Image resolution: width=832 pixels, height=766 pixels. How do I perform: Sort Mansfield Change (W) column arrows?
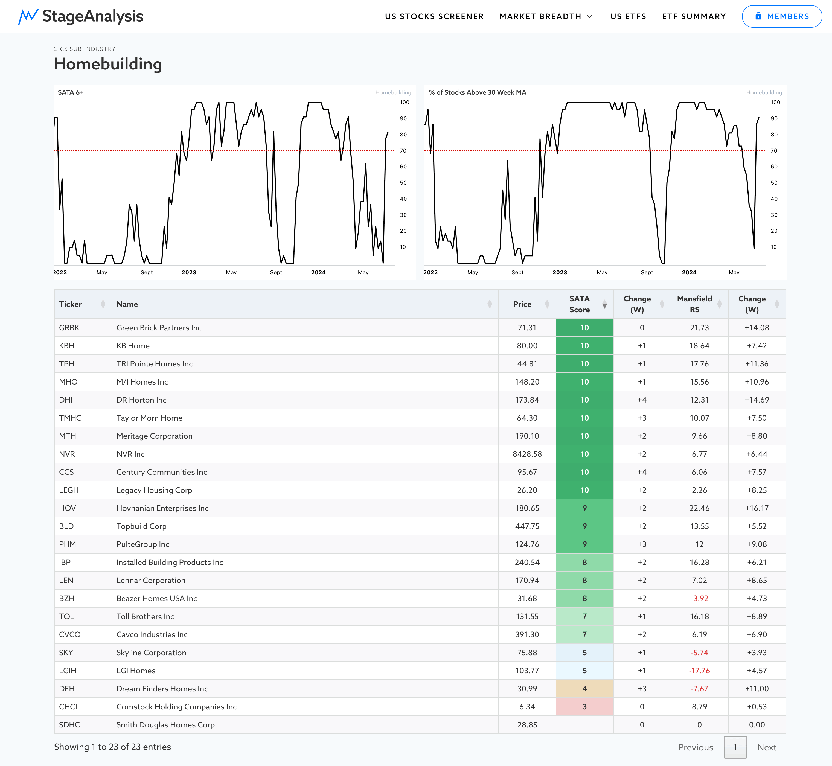(x=777, y=304)
